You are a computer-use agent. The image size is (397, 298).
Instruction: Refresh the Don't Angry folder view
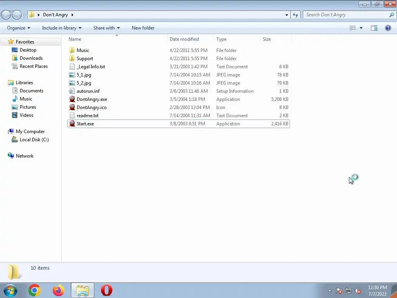(x=295, y=15)
